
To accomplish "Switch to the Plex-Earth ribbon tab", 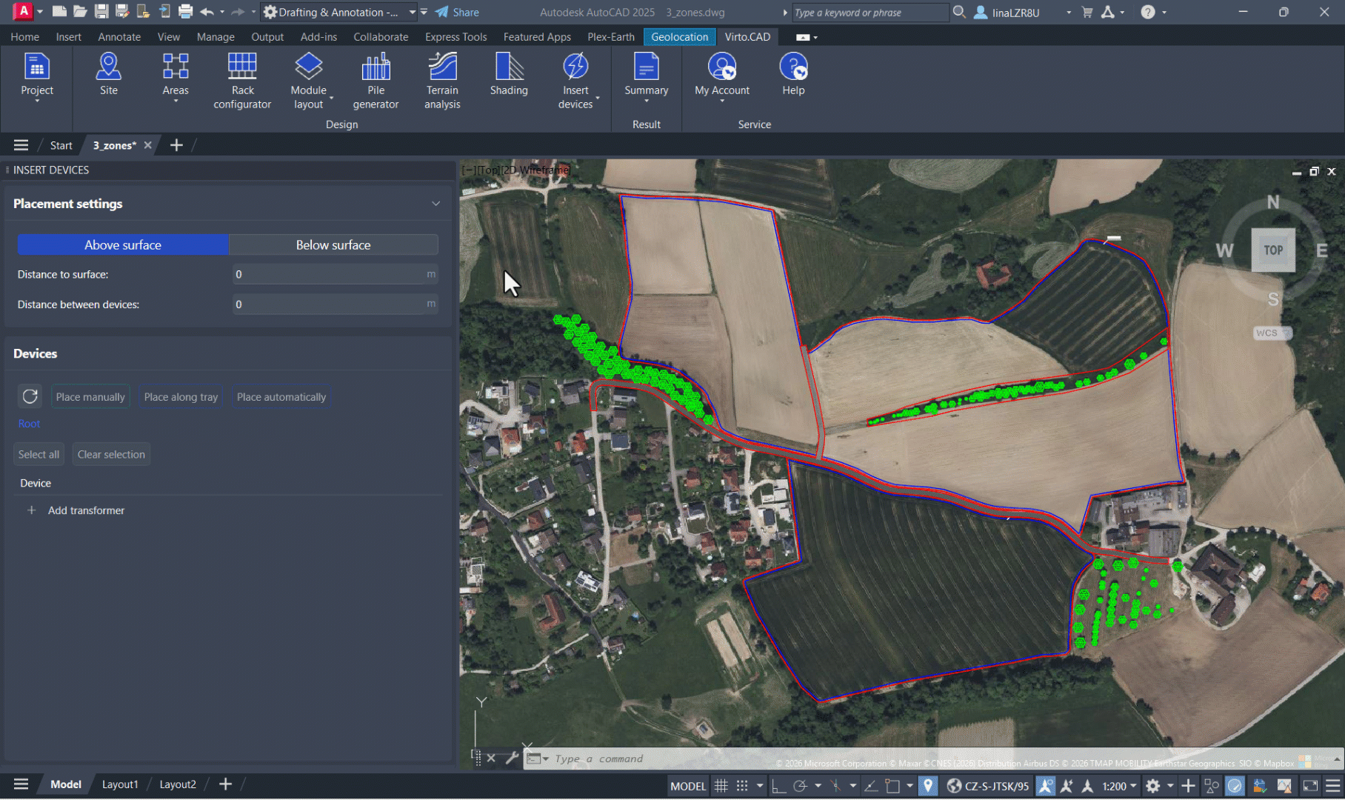I will click(x=611, y=37).
